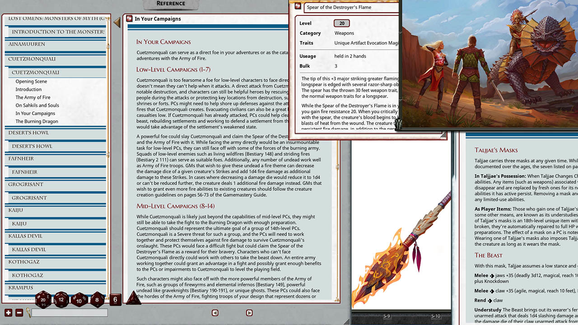Viewport: 578px width, 325px height.
Task: Grab the d4 pyramid die
Action: pyautogui.click(x=133, y=298)
